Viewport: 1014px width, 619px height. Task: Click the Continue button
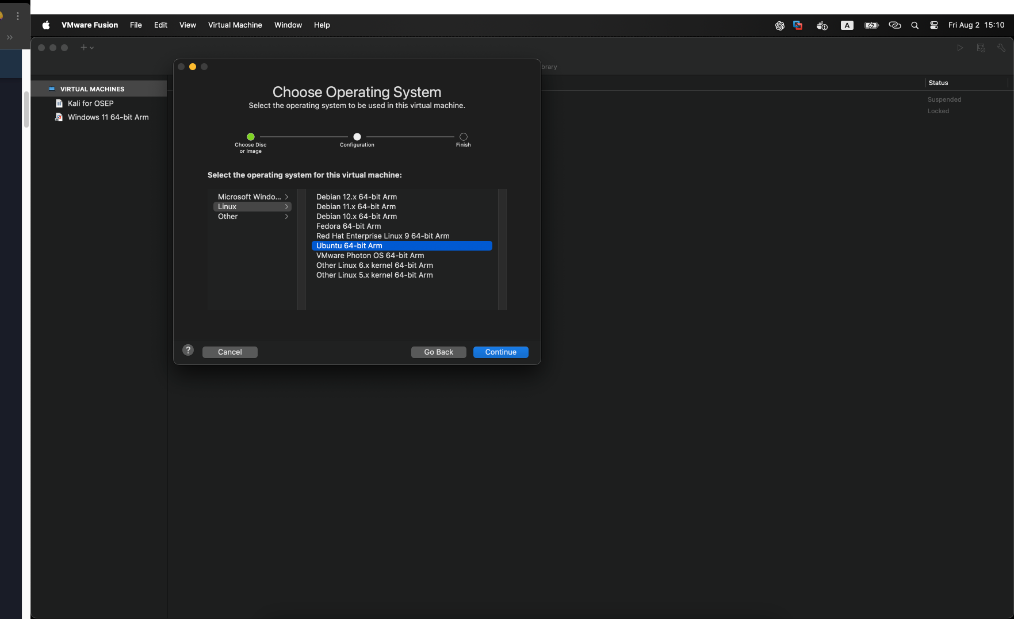501,352
